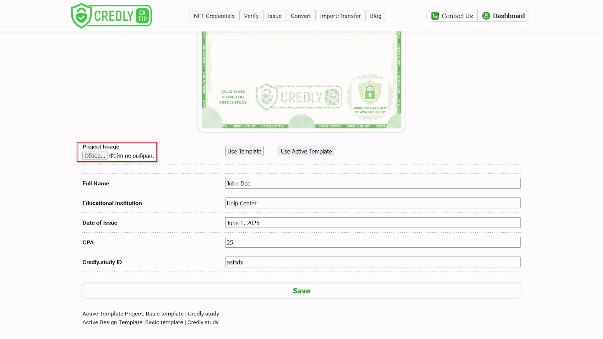This screenshot has width=603, height=339.
Task: Click the 'Educational Institution' label
Action: point(112,203)
